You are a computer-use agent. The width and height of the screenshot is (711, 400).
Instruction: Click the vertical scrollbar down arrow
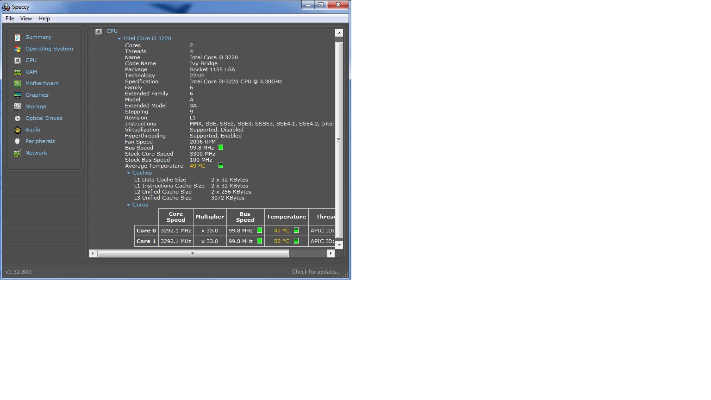[339, 245]
